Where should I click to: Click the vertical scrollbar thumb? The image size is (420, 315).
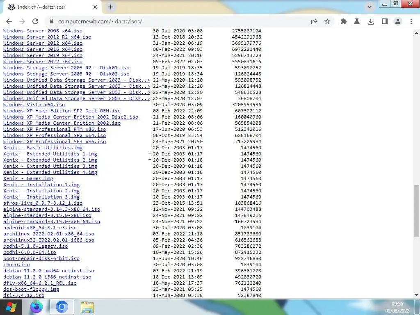(x=416, y=210)
